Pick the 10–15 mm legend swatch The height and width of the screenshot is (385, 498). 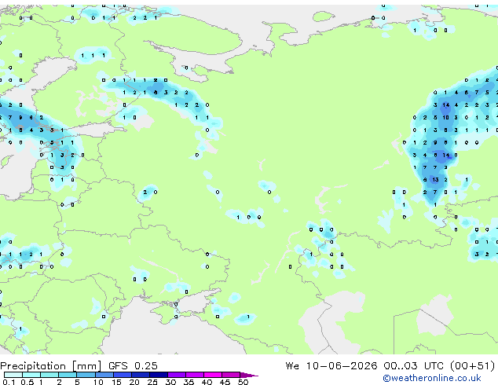pyautogui.click(x=104, y=375)
